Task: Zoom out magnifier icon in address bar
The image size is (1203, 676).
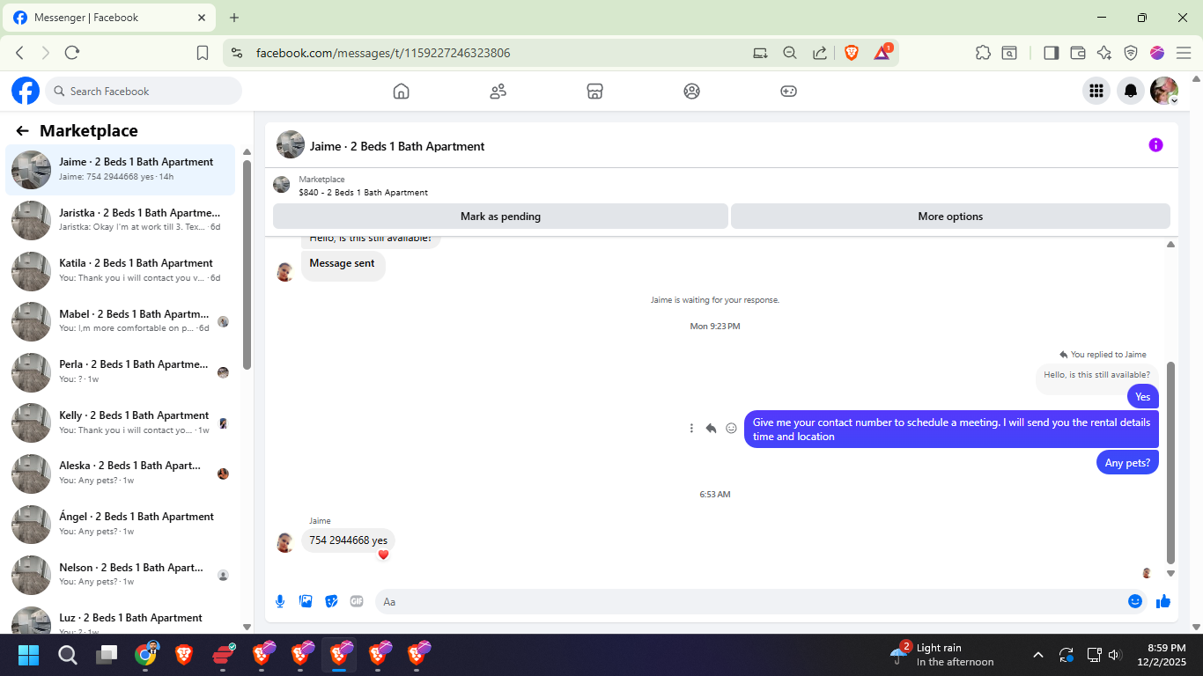Action: tap(790, 53)
